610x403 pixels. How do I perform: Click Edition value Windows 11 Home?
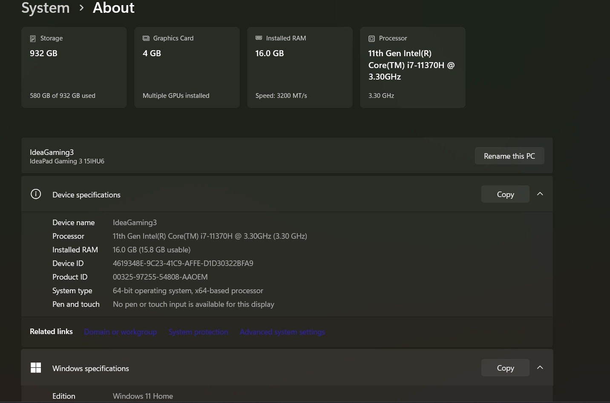pos(143,396)
